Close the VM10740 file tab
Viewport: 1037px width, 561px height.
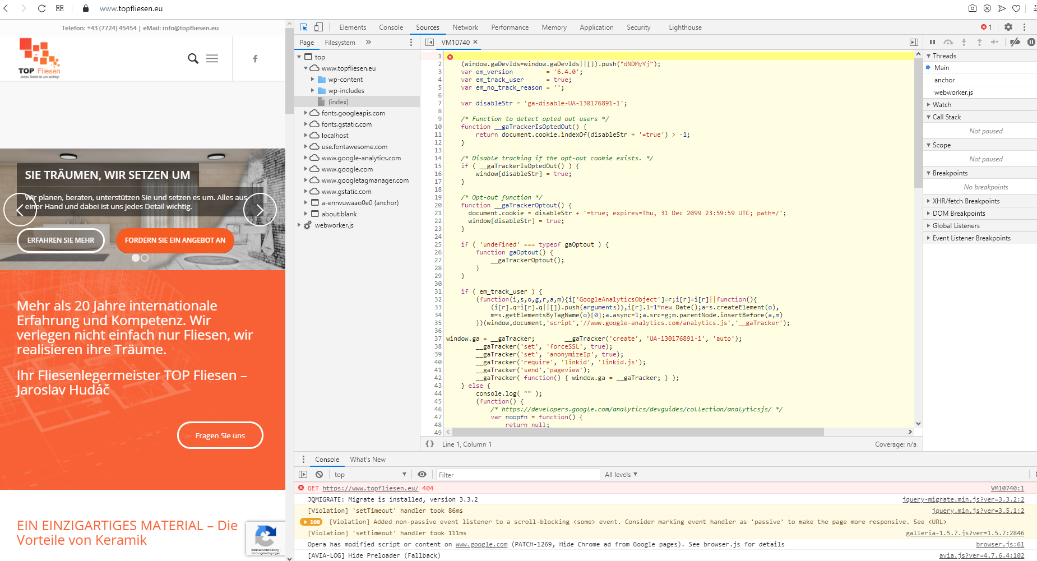point(475,42)
